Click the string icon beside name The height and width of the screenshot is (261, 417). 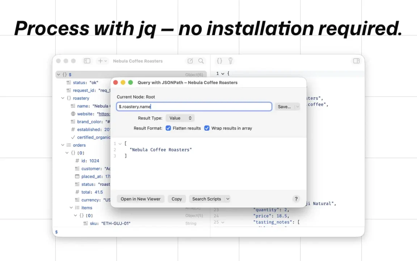(x=73, y=106)
